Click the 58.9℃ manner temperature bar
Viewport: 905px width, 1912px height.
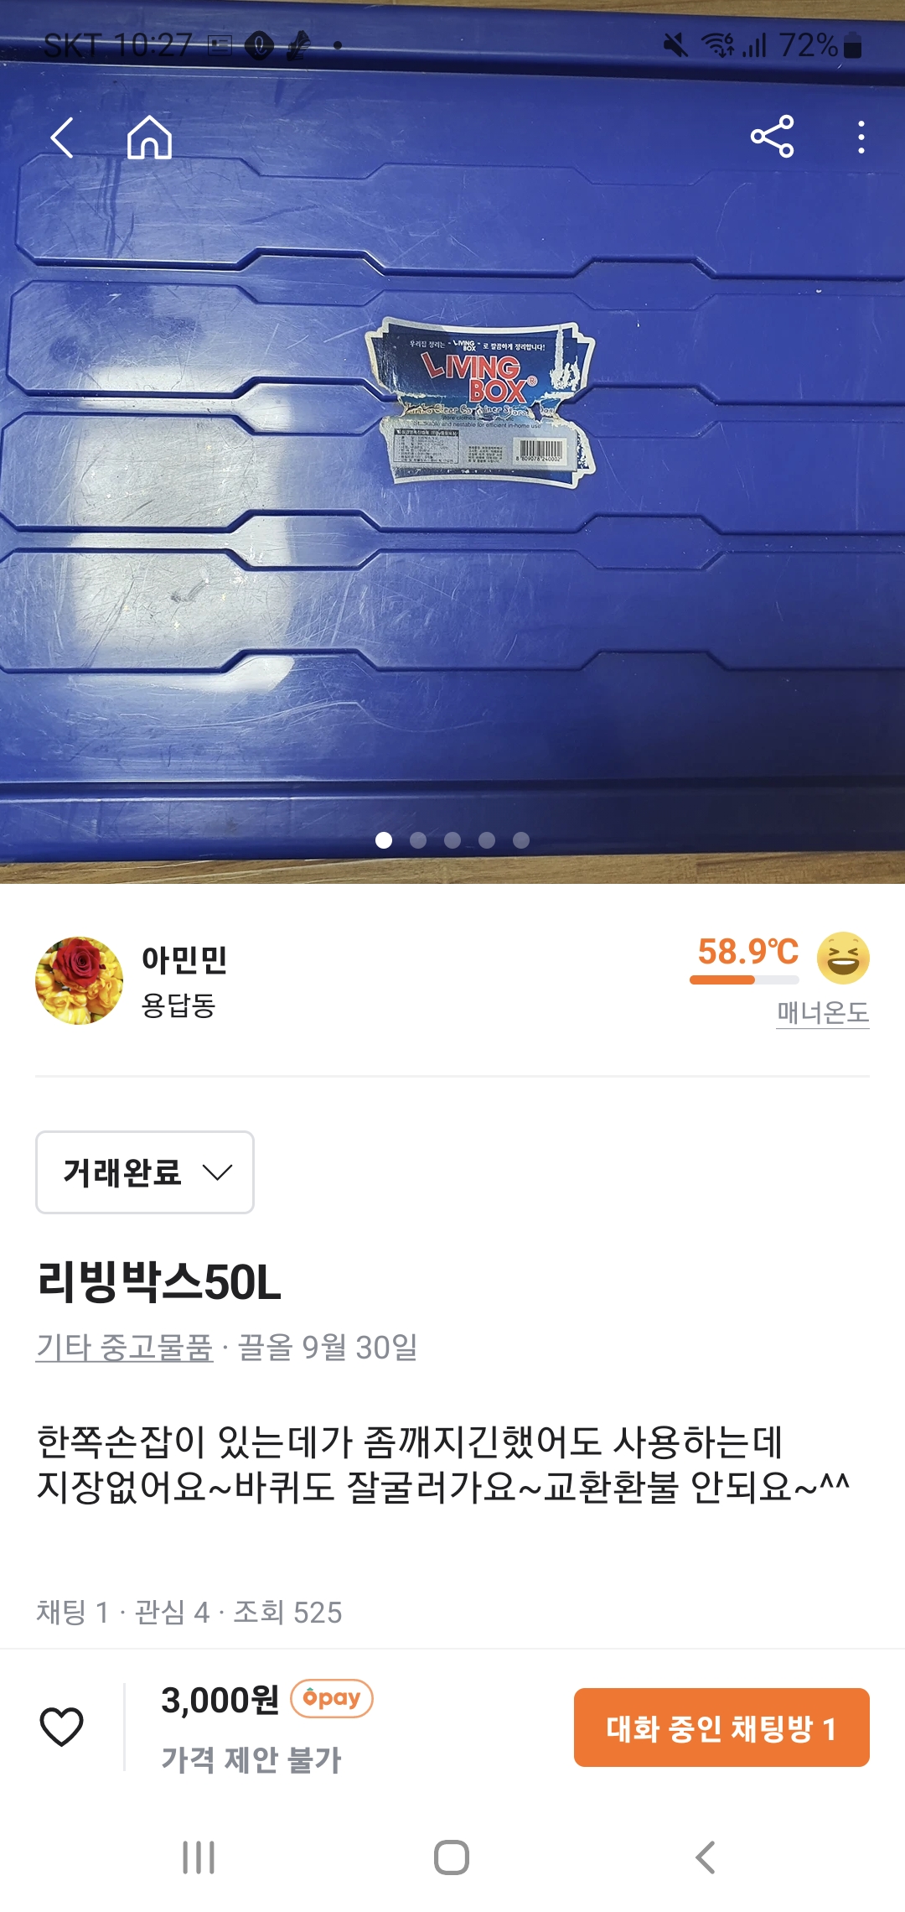(744, 979)
